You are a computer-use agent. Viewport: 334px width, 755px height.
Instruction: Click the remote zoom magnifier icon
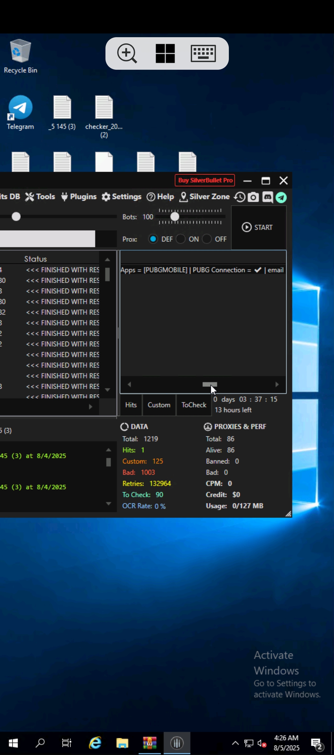click(127, 53)
